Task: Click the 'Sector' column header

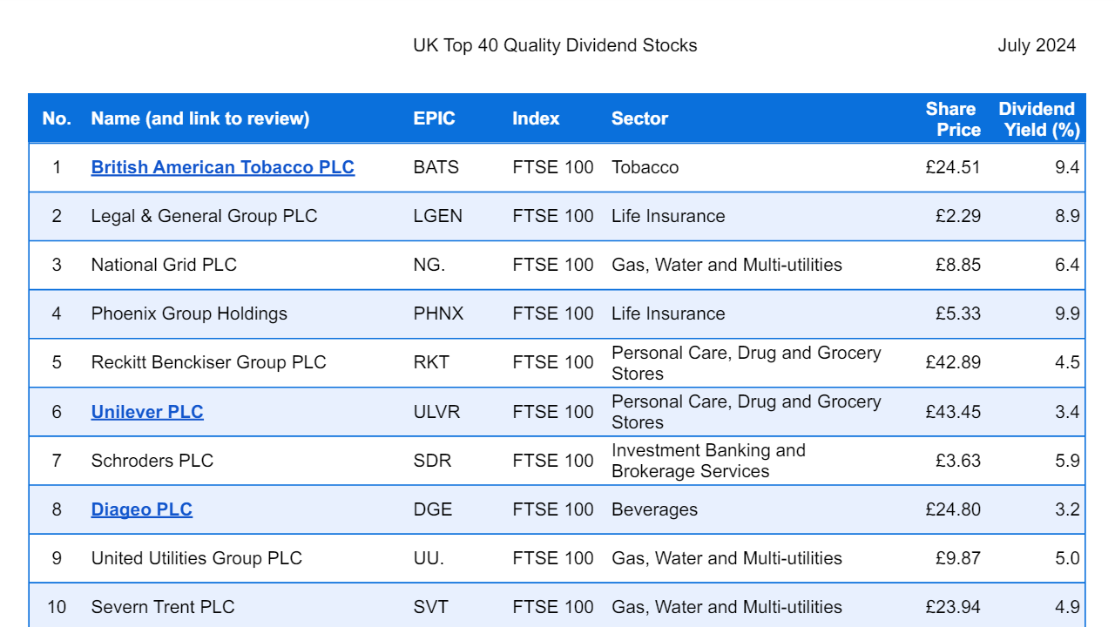Action: 639,118
